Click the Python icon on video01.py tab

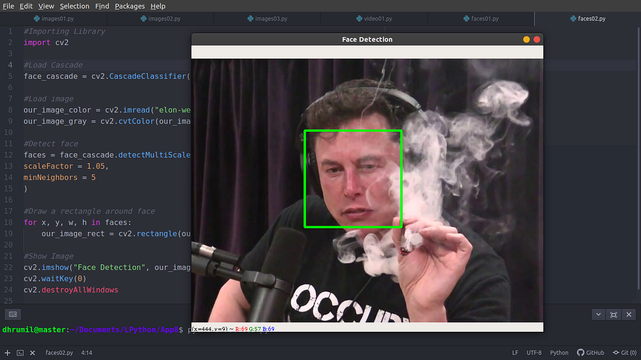click(x=359, y=19)
